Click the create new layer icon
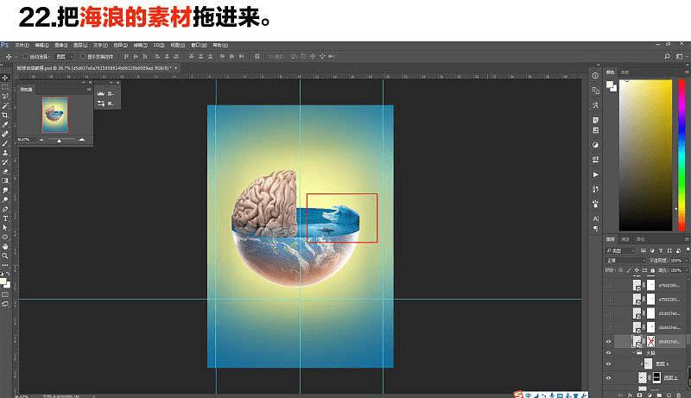Image resolution: width=691 pixels, height=398 pixels. 669,395
